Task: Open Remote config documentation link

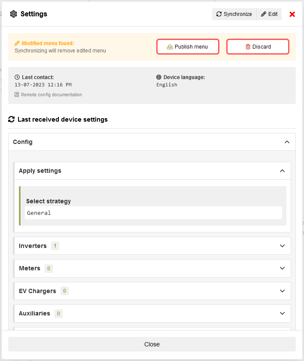Action: click(51, 95)
